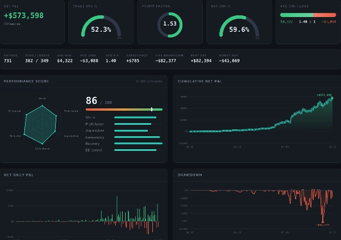
Task: Click the Avg Win value $4,322 in the stats row
Action: pos(65,61)
